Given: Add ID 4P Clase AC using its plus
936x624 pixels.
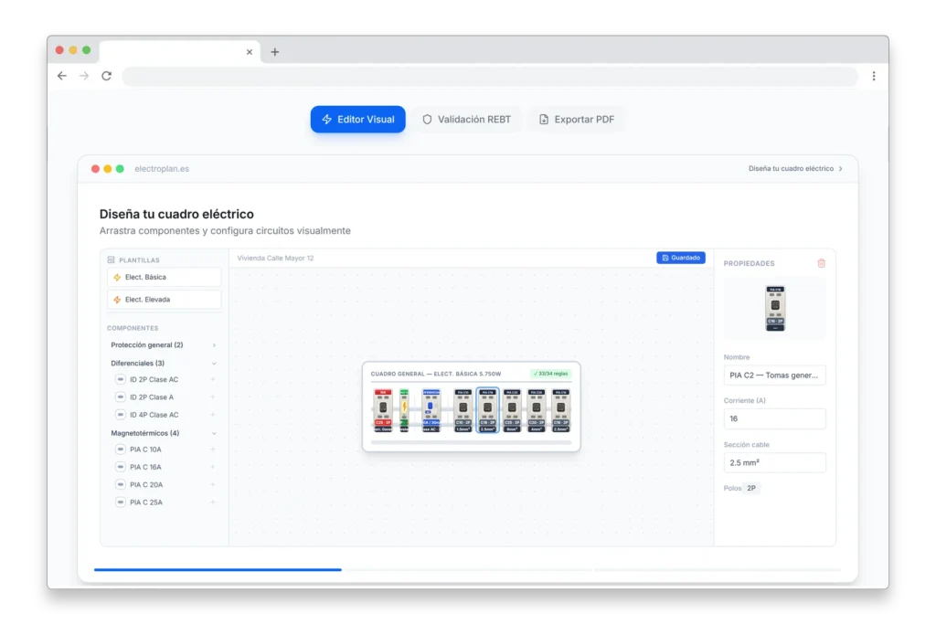Looking at the screenshot, I should 212,415.
